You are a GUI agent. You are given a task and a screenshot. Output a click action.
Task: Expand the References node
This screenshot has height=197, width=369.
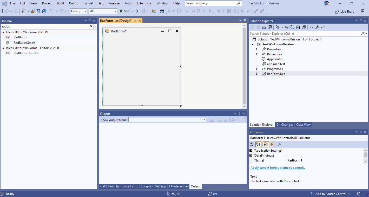point(257,54)
